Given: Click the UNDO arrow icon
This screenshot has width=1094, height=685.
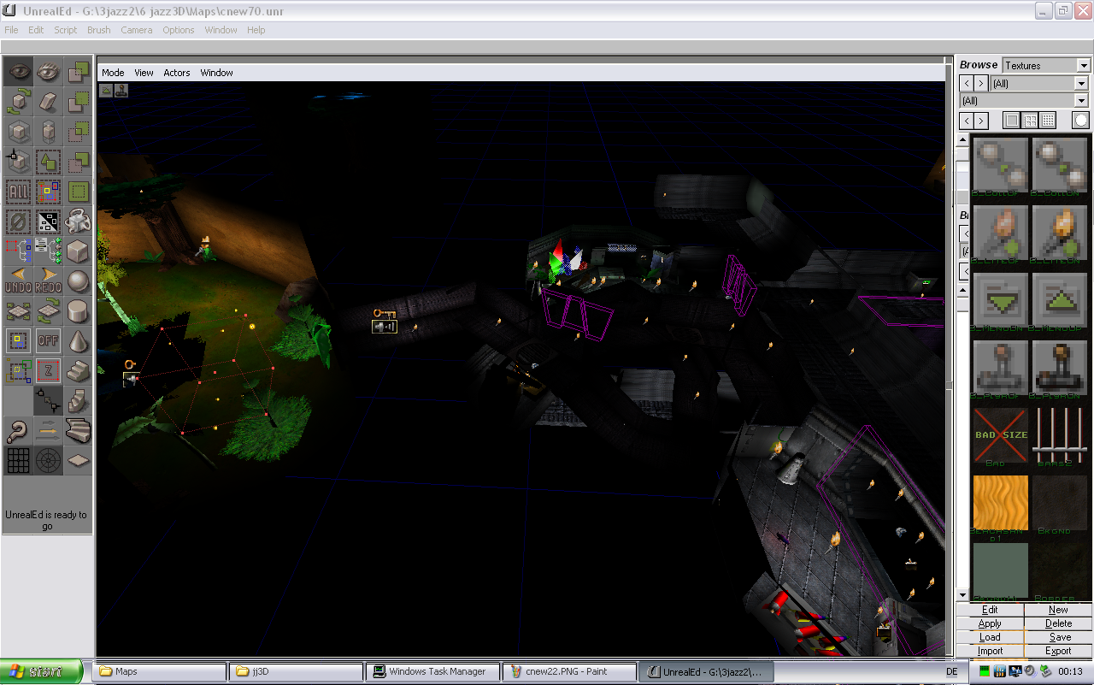Looking at the screenshot, I should (19, 281).
